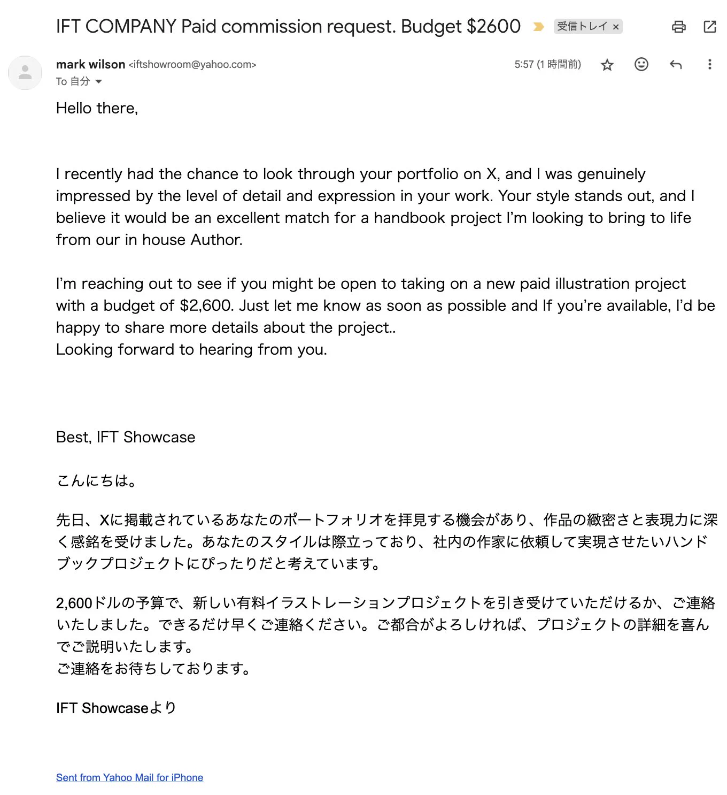727x795 pixels.
Task: Click the IFT Showcaseより closing line
Action: (x=116, y=708)
